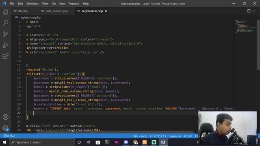Click the form action method post line

tap(61, 126)
